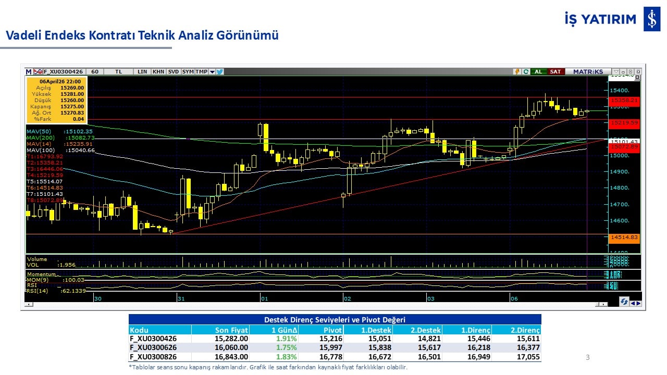Click the Matriks M icon in chart toolbar
Viewport: 667px width, 375px height.
click(x=29, y=72)
